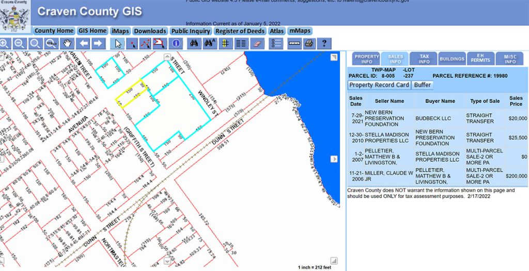Activate the identify info tool
The height and width of the screenshot is (271, 529).
point(176,43)
